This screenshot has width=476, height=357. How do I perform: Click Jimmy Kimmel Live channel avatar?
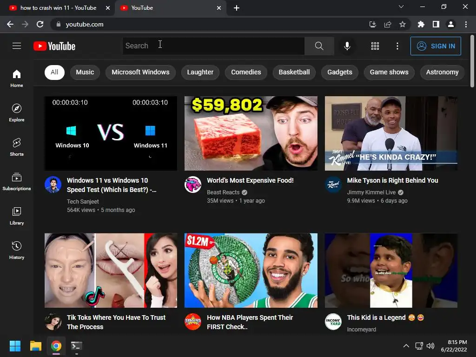click(x=333, y=185)
